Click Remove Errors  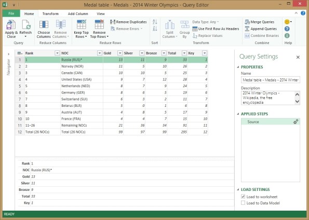coord(126,29)
